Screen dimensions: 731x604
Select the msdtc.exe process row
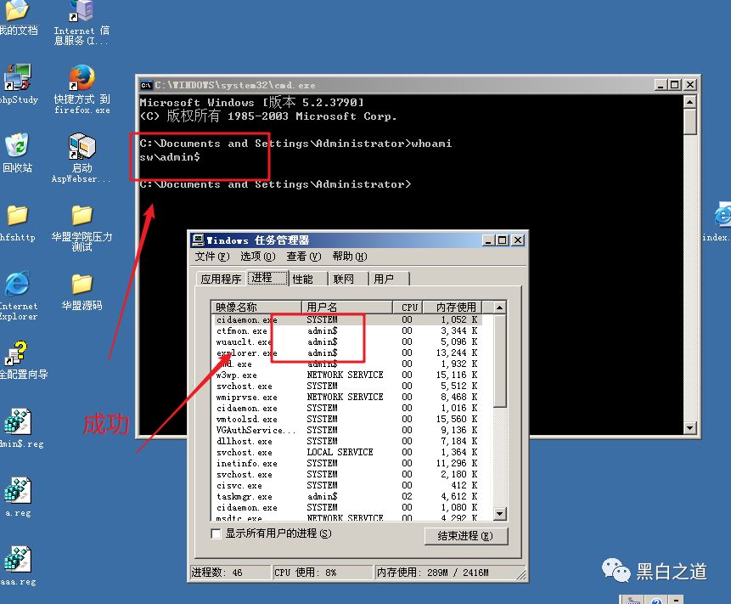(347, 517)
